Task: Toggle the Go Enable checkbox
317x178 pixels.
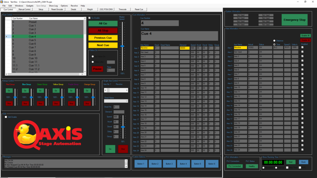Action: tap(90, 18)
